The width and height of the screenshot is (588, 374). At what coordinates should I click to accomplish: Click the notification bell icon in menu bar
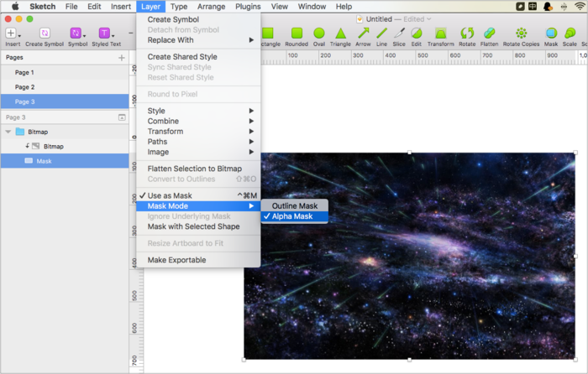(x=548, y=7)
